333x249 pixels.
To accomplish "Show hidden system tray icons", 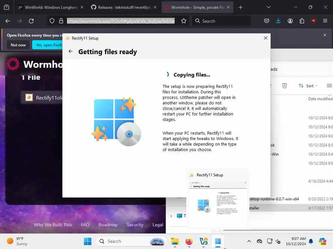I will (x=249, y=241).
